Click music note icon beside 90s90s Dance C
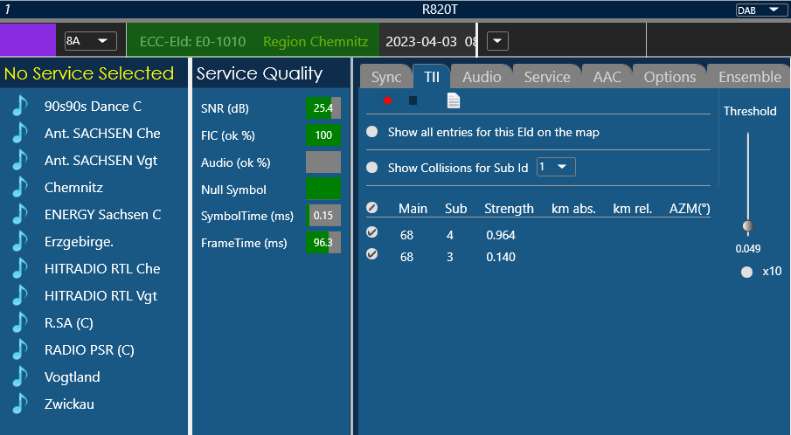Screen dimensions: 791x435 19,107
